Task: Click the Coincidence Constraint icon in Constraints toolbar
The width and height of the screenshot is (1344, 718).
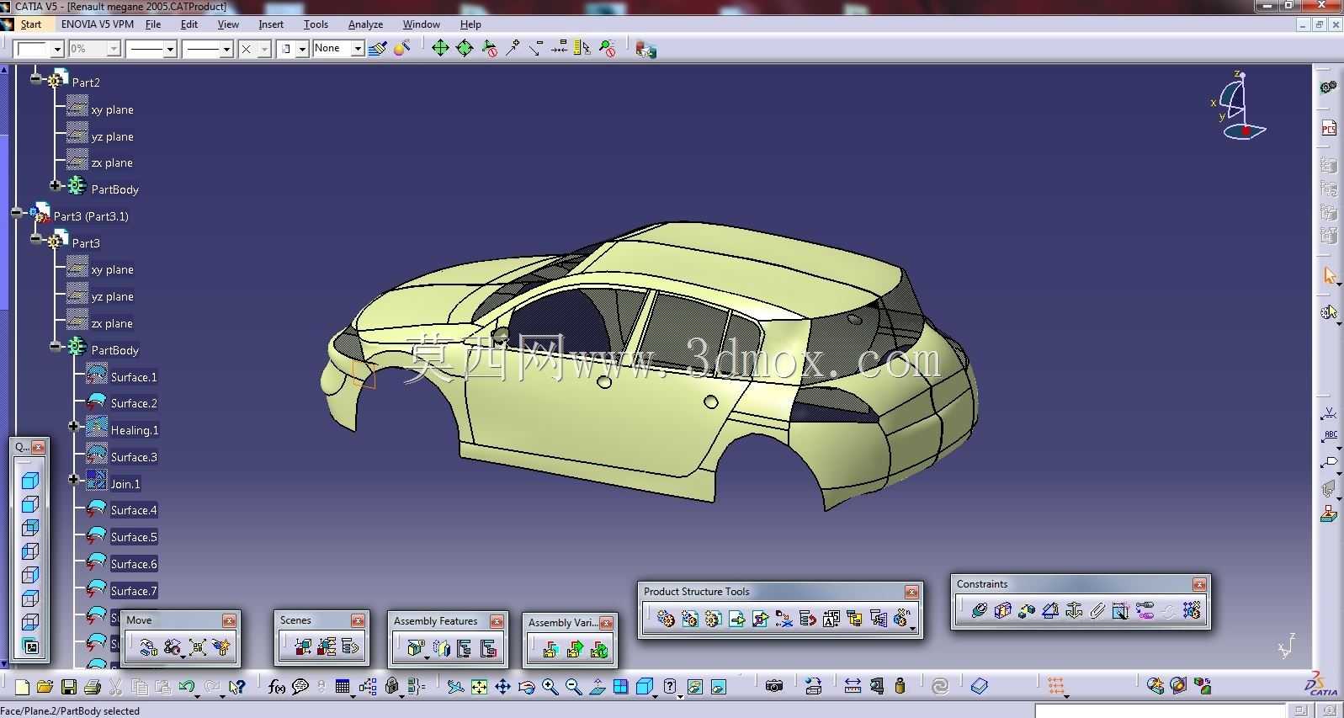Action: pyautogui.click(x=979, y=610)
